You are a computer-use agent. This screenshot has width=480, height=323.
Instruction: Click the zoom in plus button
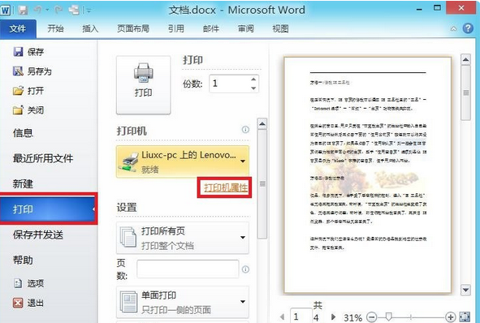point(450,317)
